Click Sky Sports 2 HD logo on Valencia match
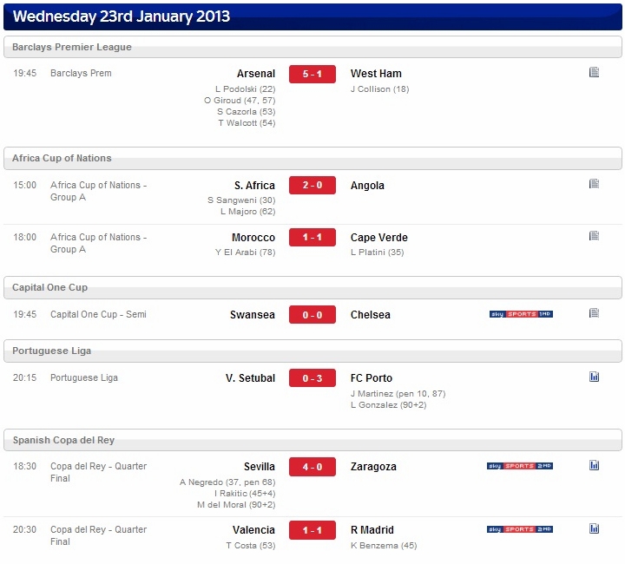This screenshot has width=625, height=564. [520, 529]
